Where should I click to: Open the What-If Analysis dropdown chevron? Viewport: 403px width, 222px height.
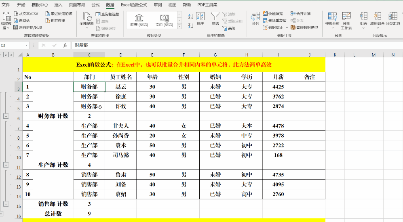click(332, 28)
